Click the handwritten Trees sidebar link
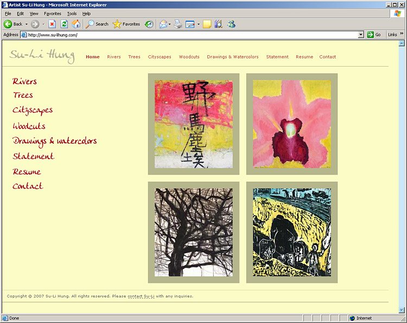407x323 pixels. [23, 95]
